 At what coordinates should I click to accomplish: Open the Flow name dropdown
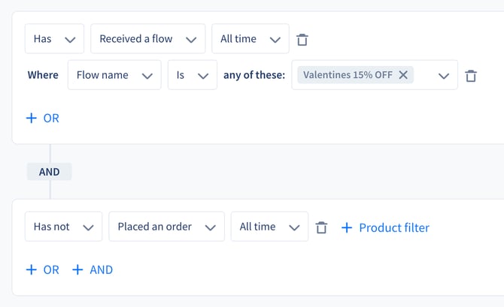(x=114, y=75)
